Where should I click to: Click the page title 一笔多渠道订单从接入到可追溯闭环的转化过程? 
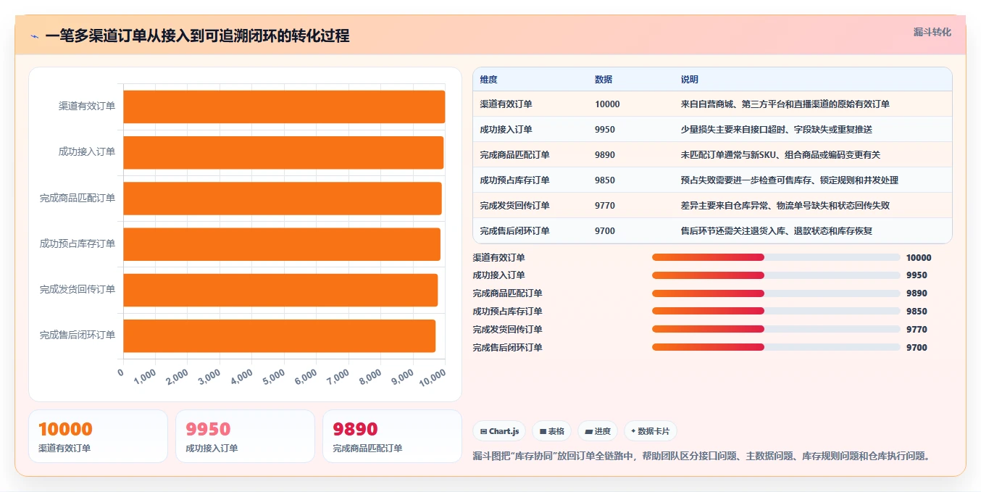coord(197,36)
